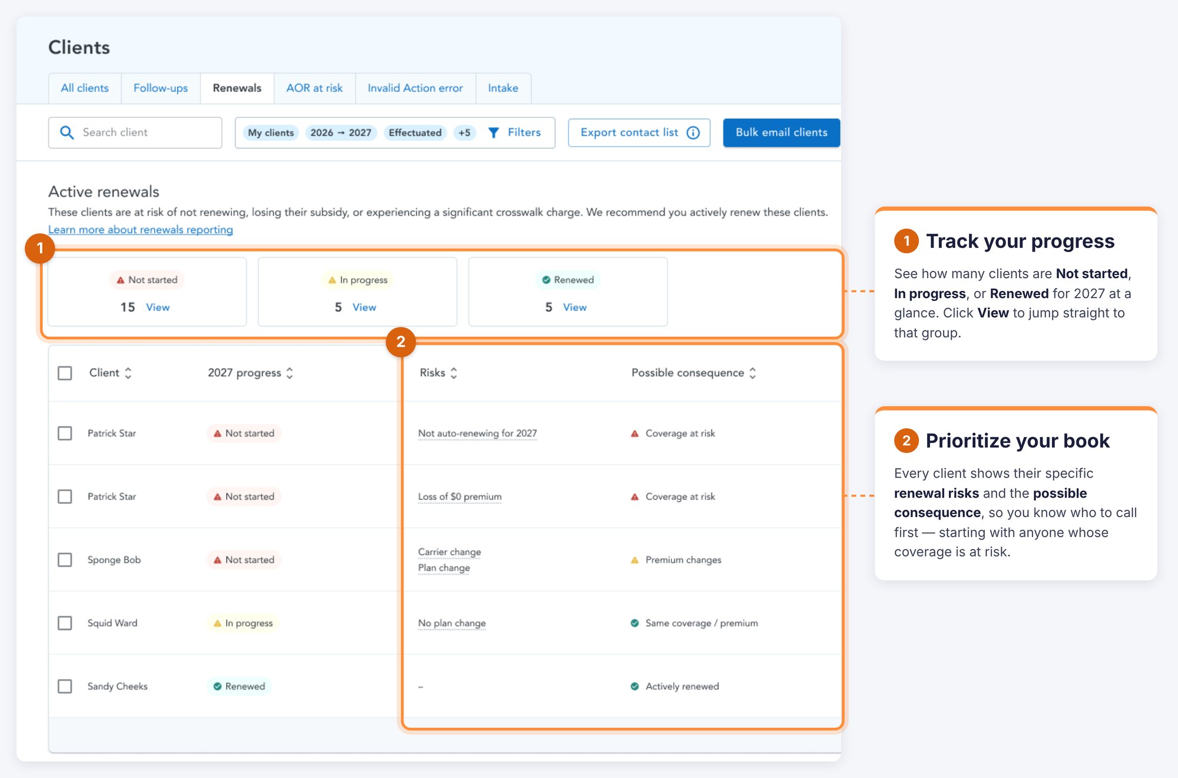Check the Sponge Bob row checkbox

pyautogui.click(x=65, y=560)
